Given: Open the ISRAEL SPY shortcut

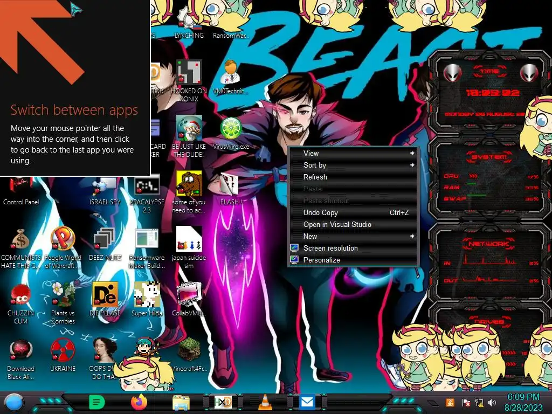Looking at the screenshot, I should click(105, 191).
